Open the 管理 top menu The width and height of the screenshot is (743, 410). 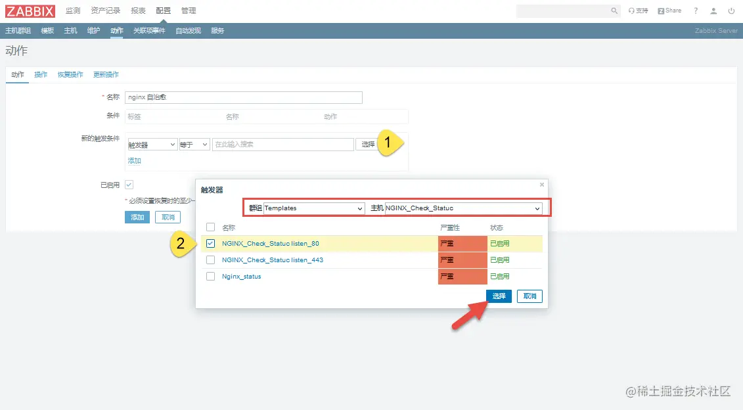pos(189,11)
